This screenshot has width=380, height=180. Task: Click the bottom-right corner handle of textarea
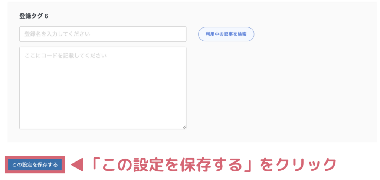click(x=184, y=127)
